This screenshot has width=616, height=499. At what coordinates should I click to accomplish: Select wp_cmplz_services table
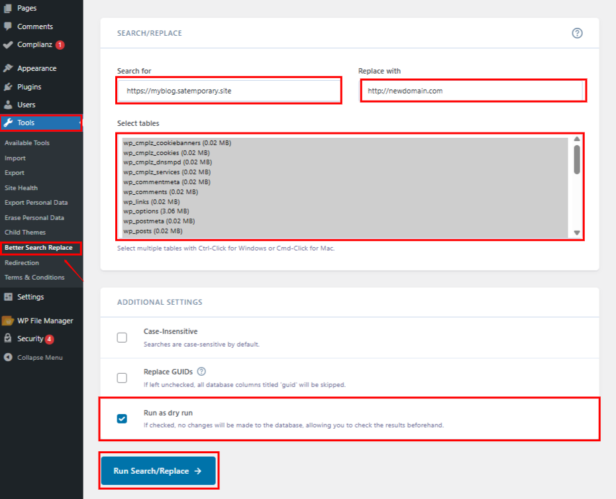pos(345,172)
